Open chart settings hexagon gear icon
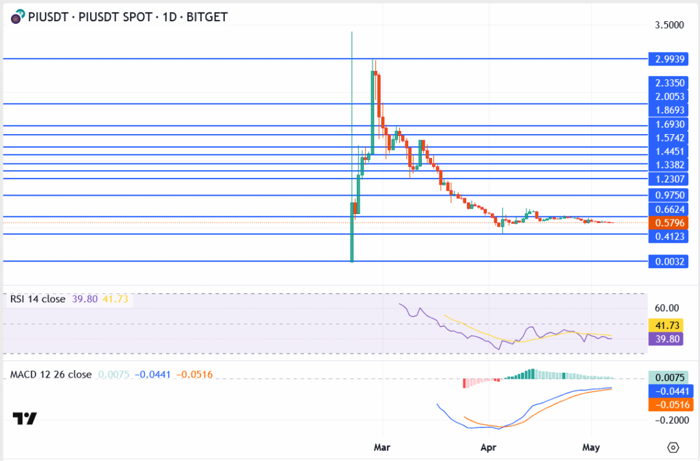This screenshot has width=700, height=461. point(673,447)
